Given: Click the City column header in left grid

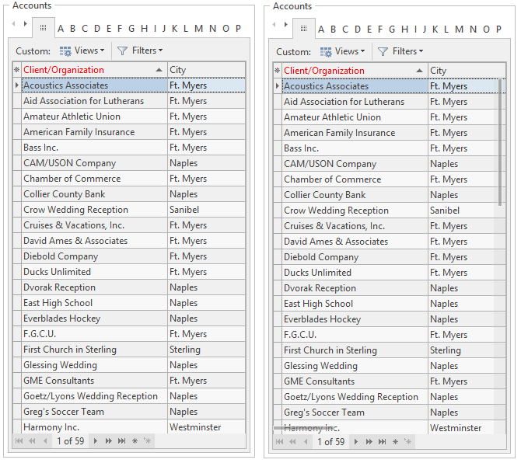Looking at the screenshot, I should 206,70.
